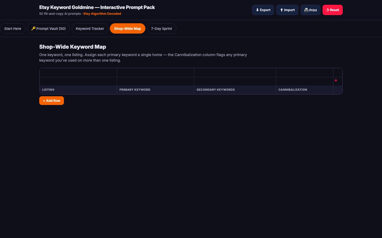Click the 'Etsy Keyword Goldmine' page title
The height and width of the screenshot is (238, 382).
(x=97, y=7)
